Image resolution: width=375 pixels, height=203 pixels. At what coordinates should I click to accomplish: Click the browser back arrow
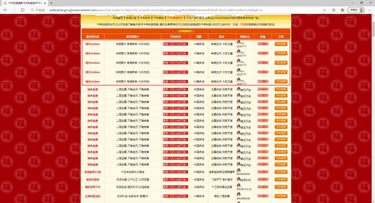tap(5, 10)
